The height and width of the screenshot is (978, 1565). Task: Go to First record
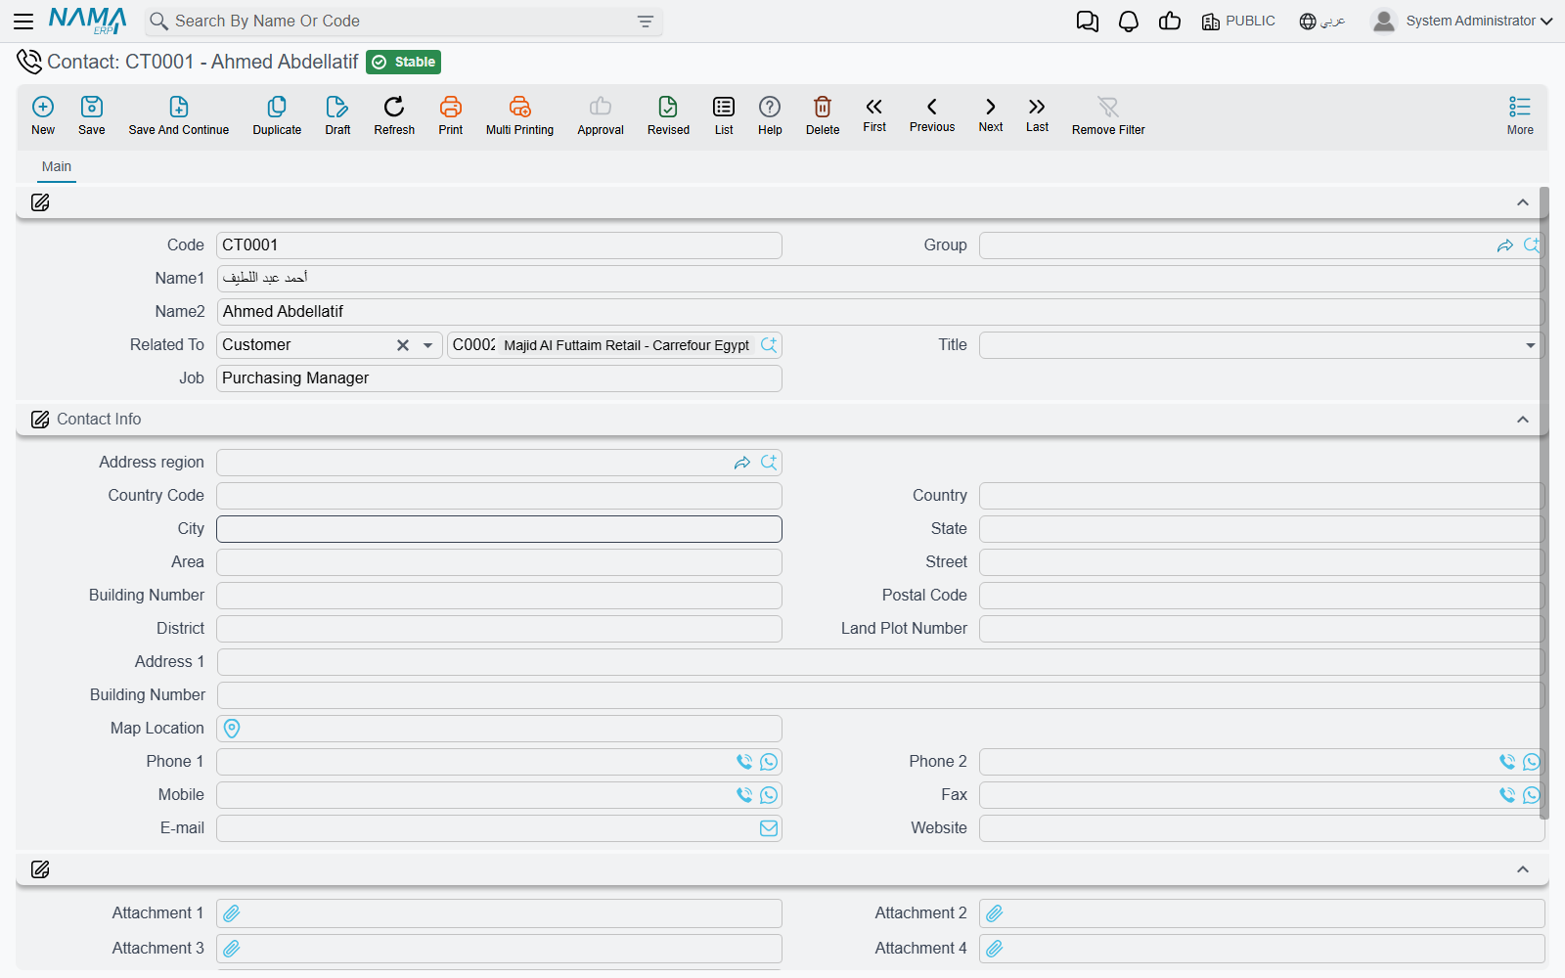point(874,113)
